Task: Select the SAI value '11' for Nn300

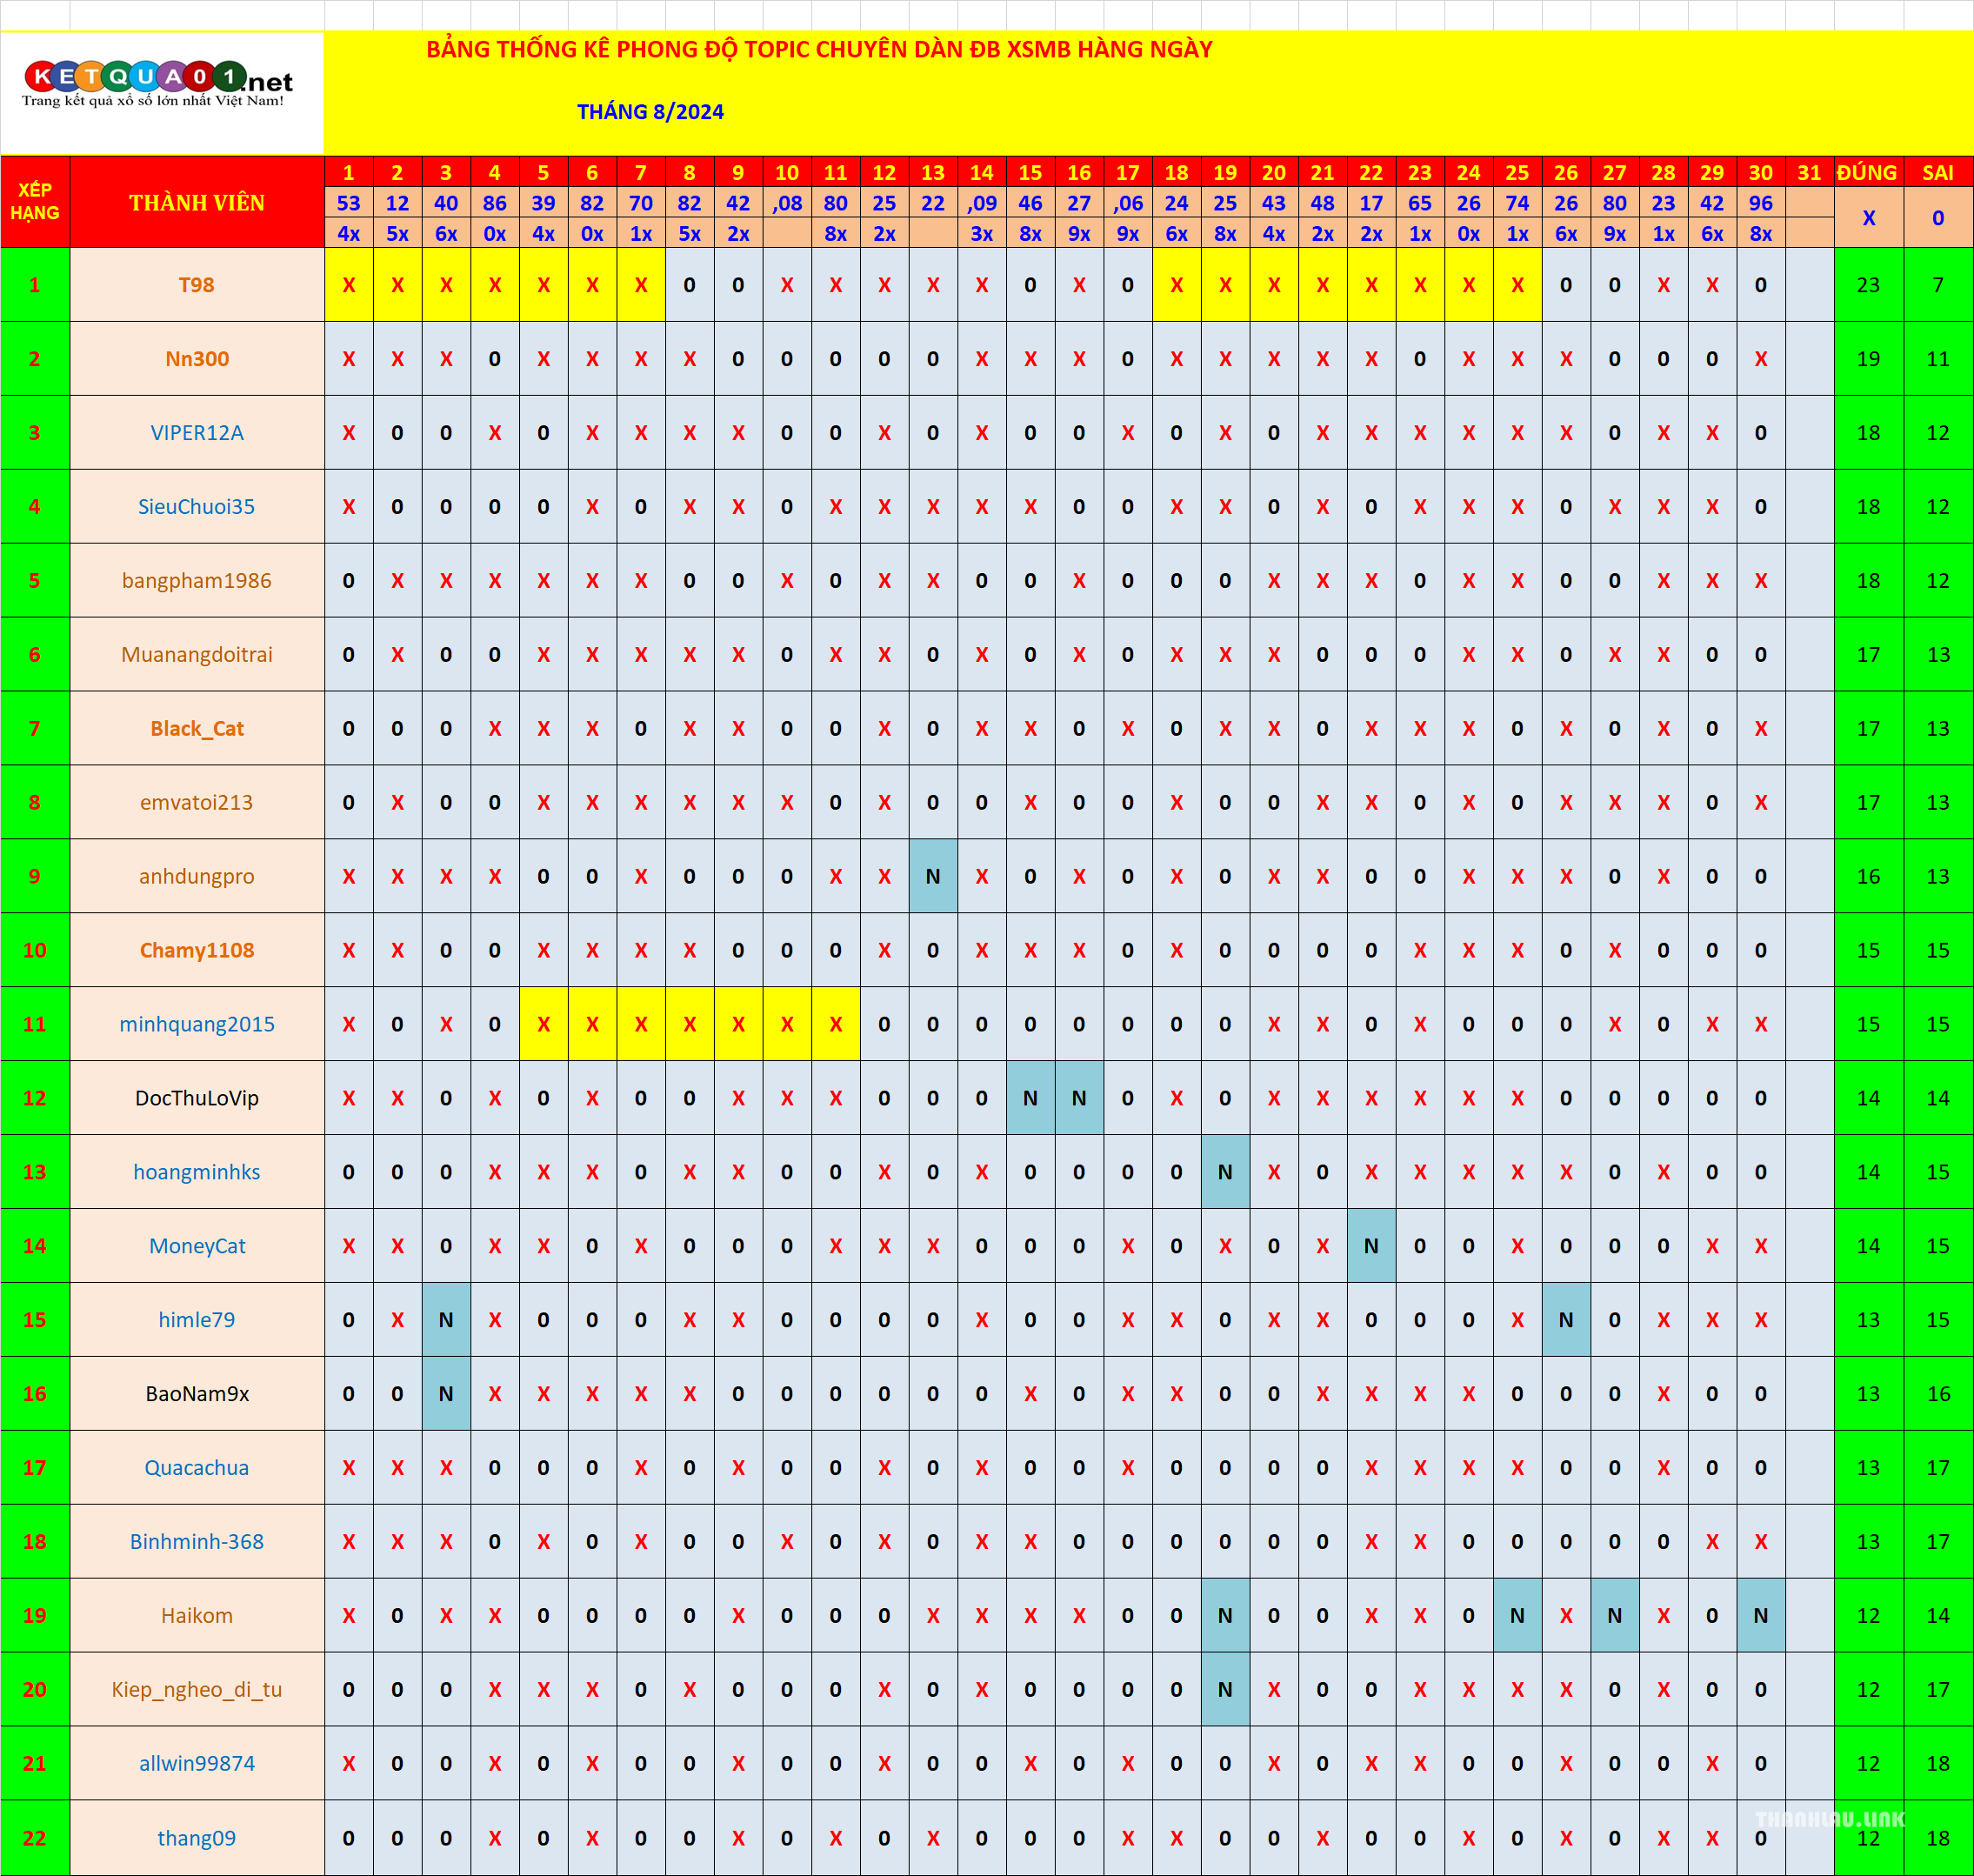Action: click(1938, 359)
